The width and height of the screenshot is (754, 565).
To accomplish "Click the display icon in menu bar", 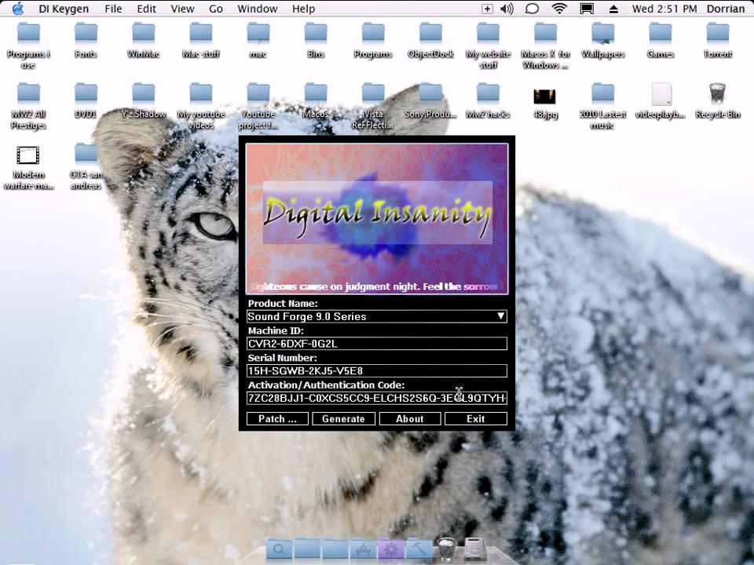I will tap(586, 9).
